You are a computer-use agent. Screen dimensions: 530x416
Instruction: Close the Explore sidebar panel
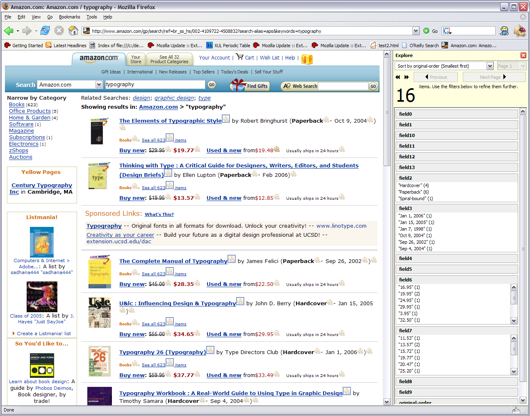click(523, 55)
